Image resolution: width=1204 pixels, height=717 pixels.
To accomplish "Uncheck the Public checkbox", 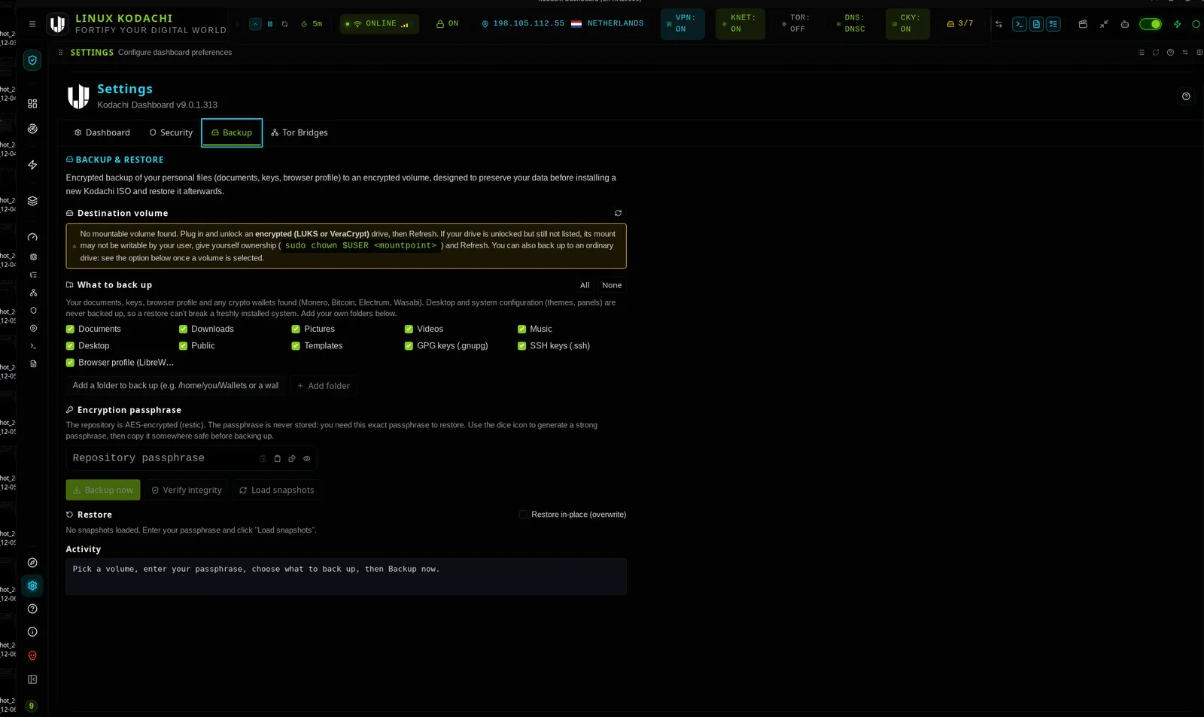I will pyautogui.click(x=183, y=346).
